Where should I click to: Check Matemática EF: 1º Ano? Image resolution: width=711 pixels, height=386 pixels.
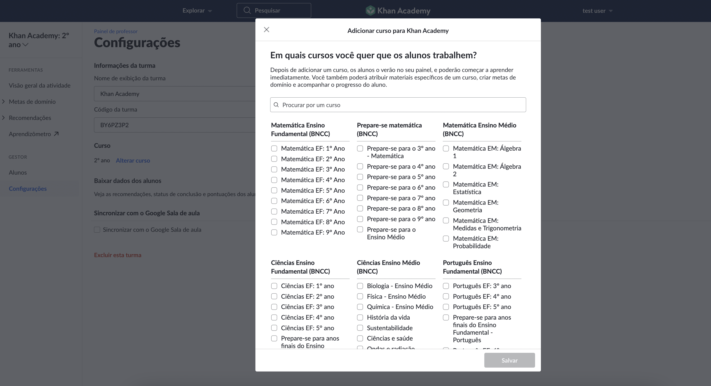tap(274, 148)
